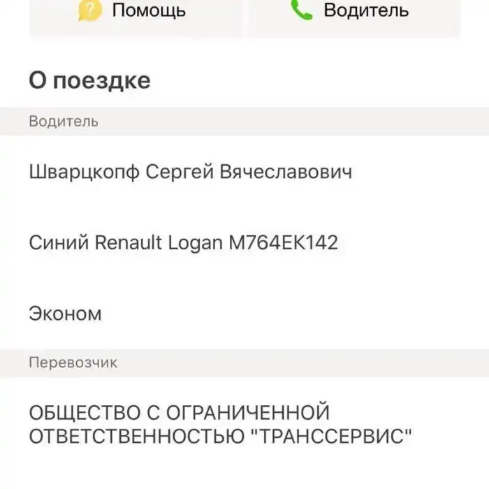The image size is (489, 489).
Task: Tap the green phone handset icon
Action: click(301, 9)
